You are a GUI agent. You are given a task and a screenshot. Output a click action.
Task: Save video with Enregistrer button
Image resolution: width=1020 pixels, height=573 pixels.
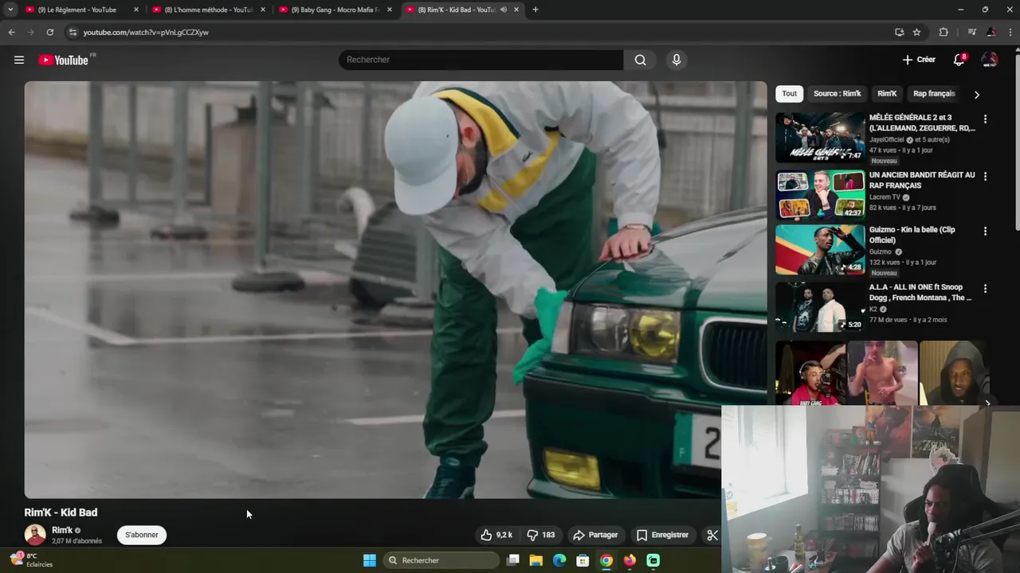(x=661, y=535)
